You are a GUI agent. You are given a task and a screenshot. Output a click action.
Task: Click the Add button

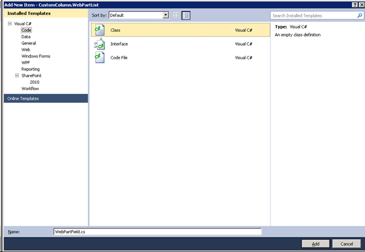click(315, 244)
